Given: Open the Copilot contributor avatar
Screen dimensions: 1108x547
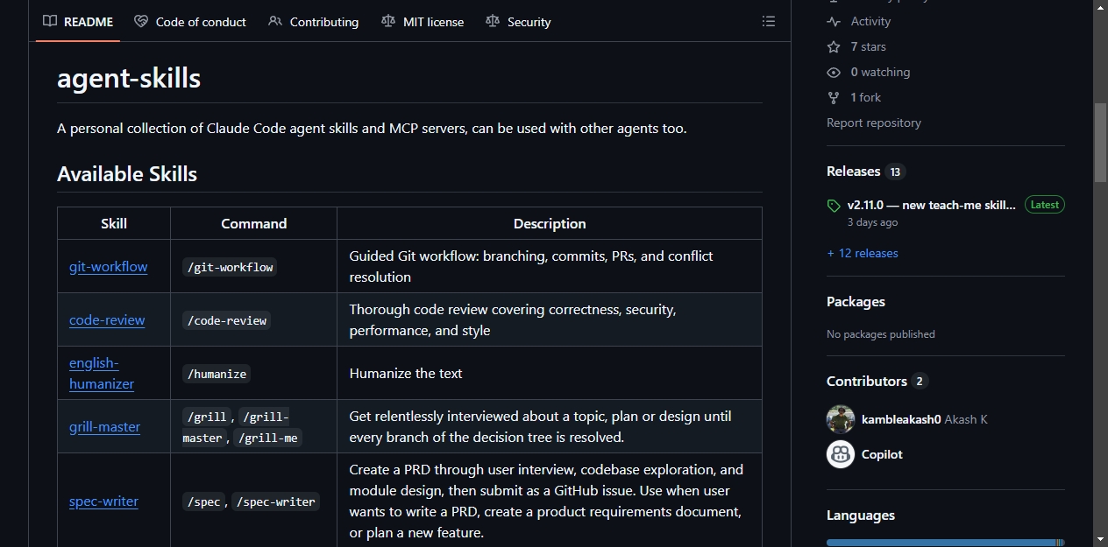Looking at the screenshot, I should pyautogui.click(x=841, y=454).
